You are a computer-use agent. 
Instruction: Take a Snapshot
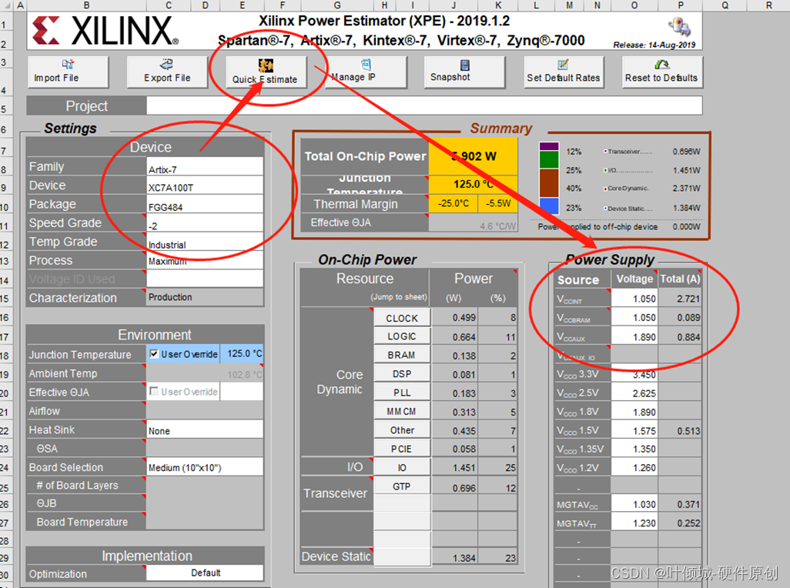click(464, 72)
